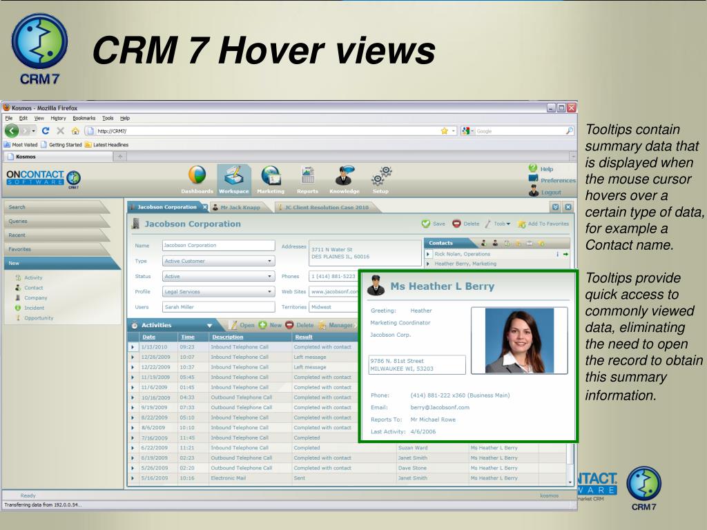Open the Status Active dropdown

pyautogui.click(x=219, y=276)
